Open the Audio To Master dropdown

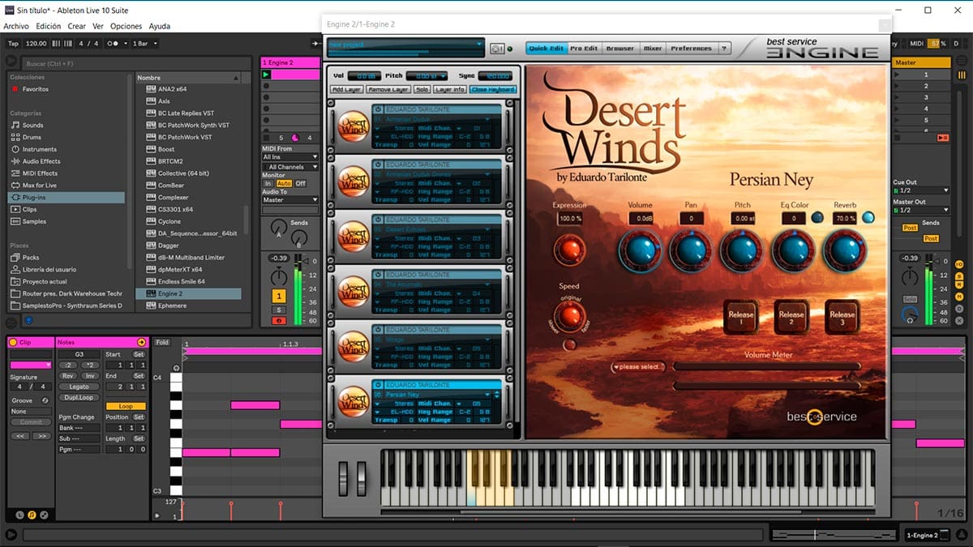[x=290, y=200]
